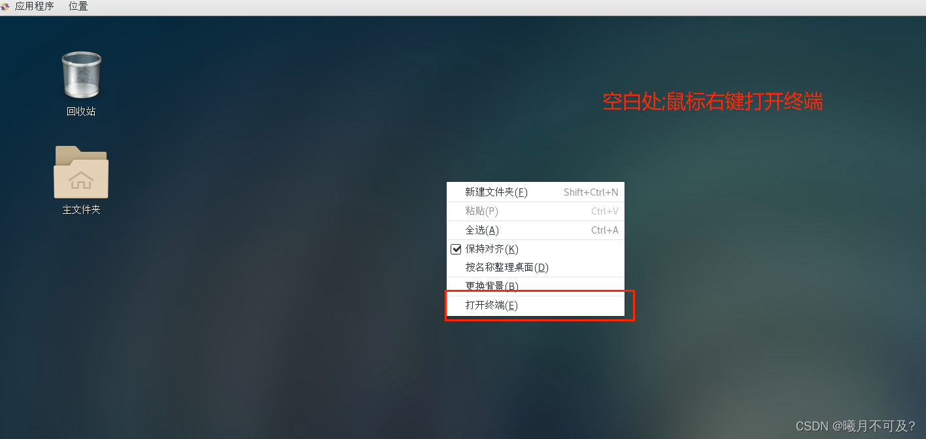Select 全选(A) in the context menu

point(535,230)
